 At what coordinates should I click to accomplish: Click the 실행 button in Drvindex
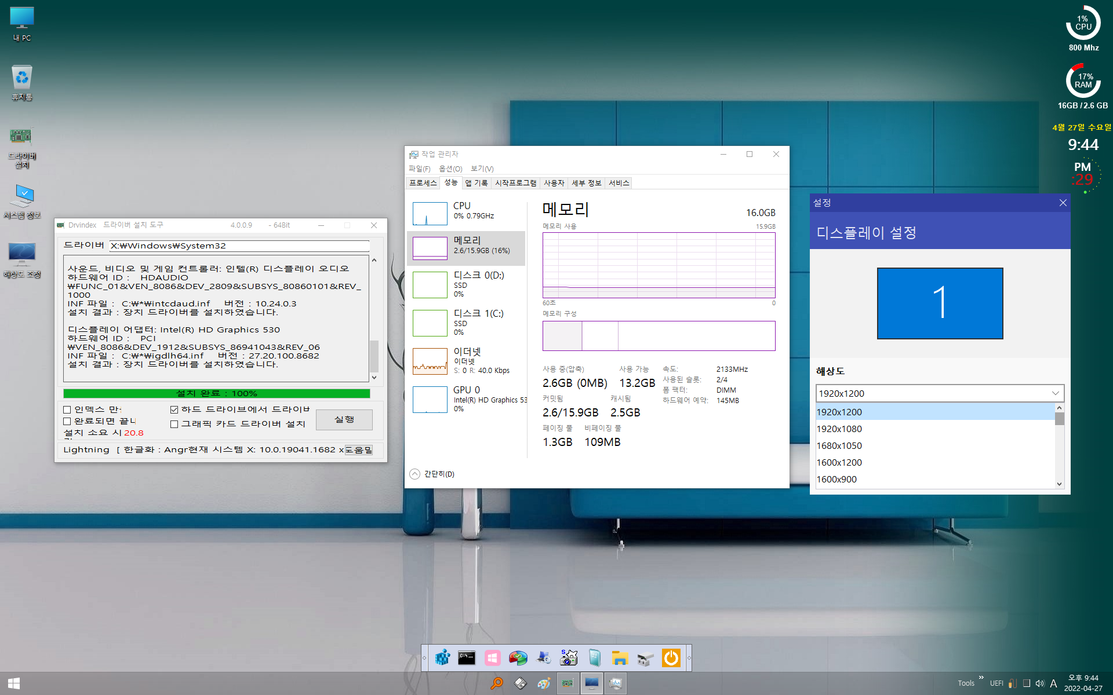[344, 419]
